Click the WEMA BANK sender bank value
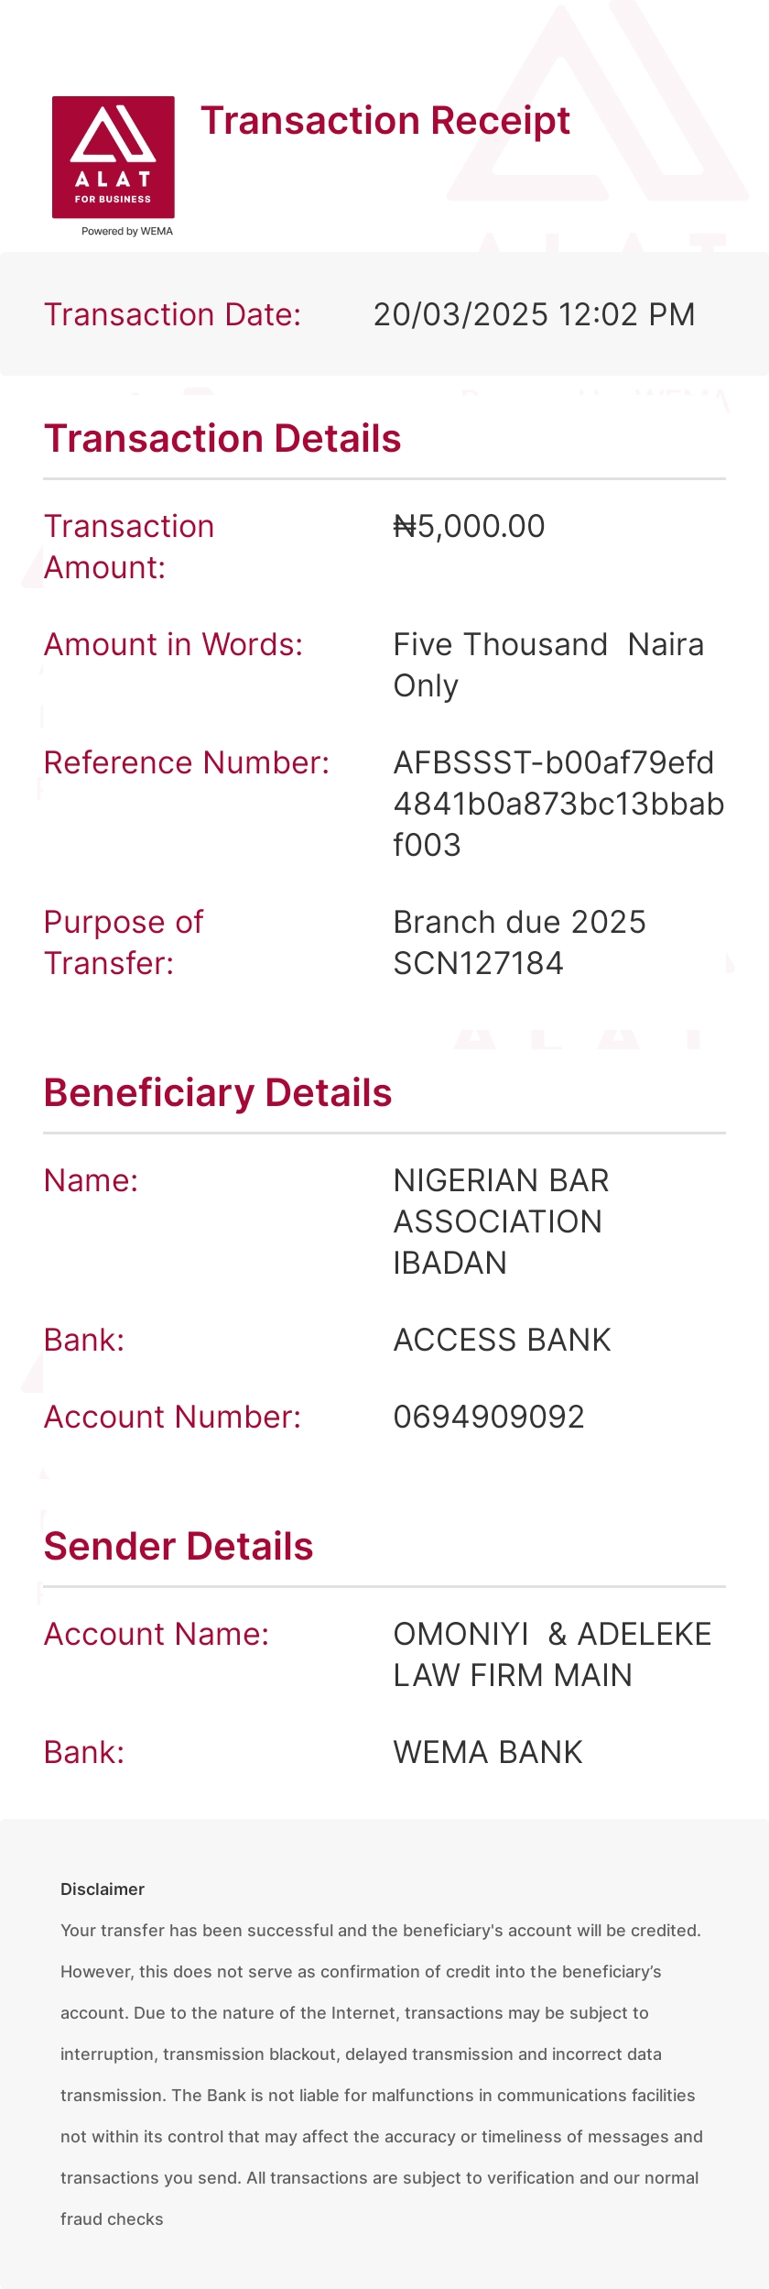Image resolution: width=769 pixels, height=2289 pixels. tap(488, 1752)
